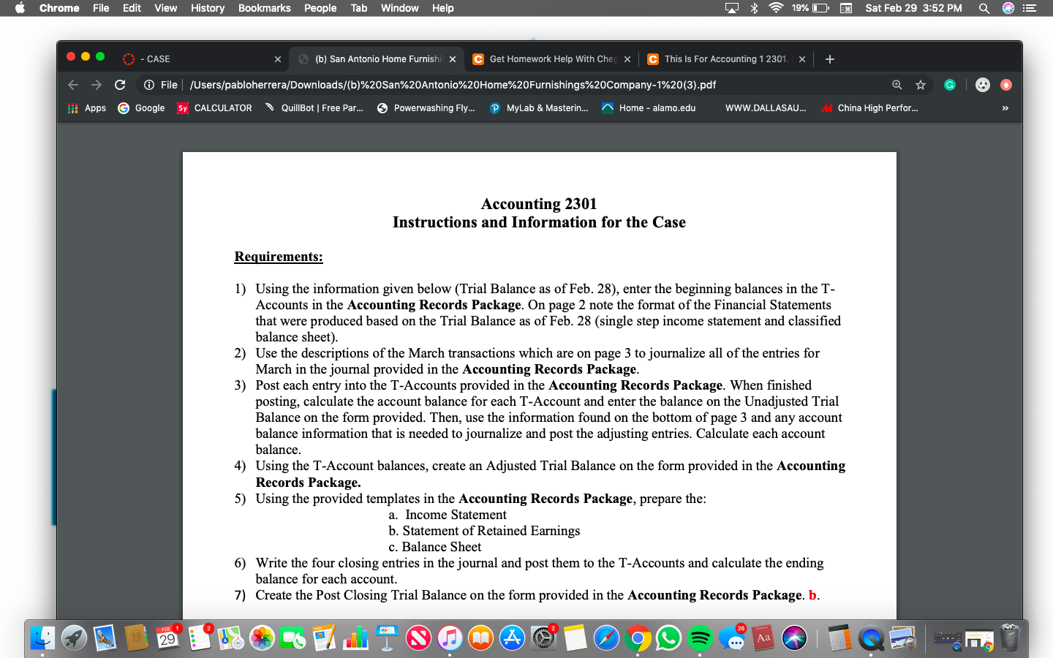
Task: Open a new tab with the plus button
Action: pos(829,58)
